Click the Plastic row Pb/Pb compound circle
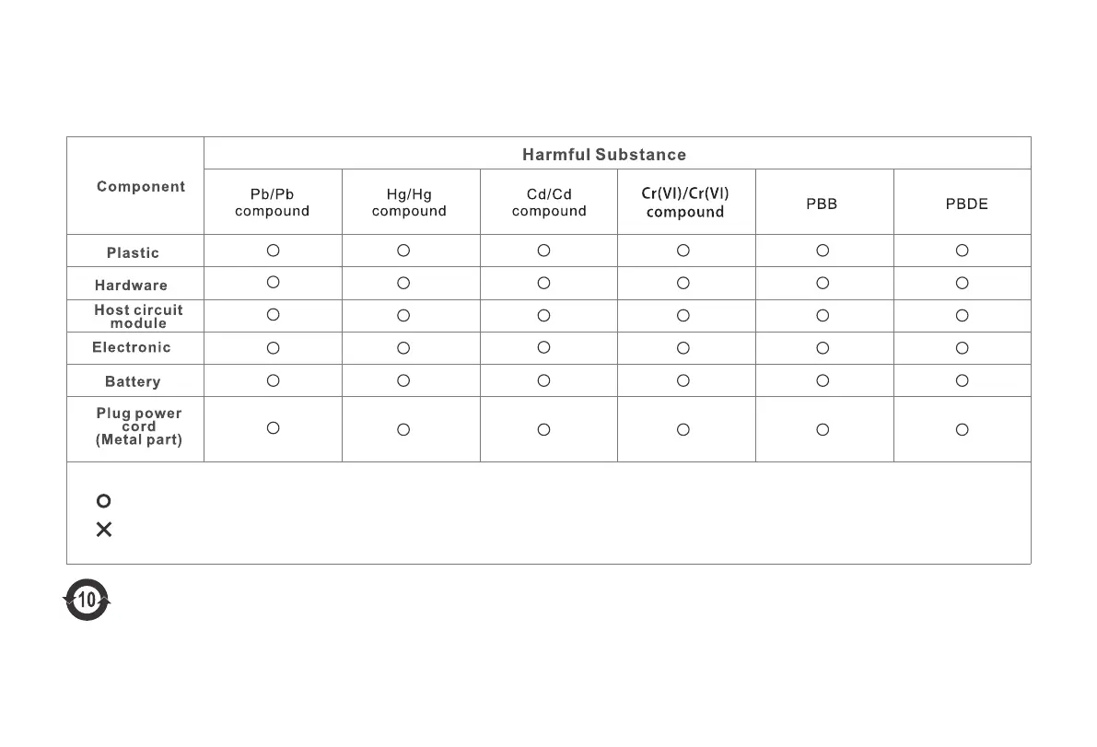The image size is (1097, 747). [273, 250]
